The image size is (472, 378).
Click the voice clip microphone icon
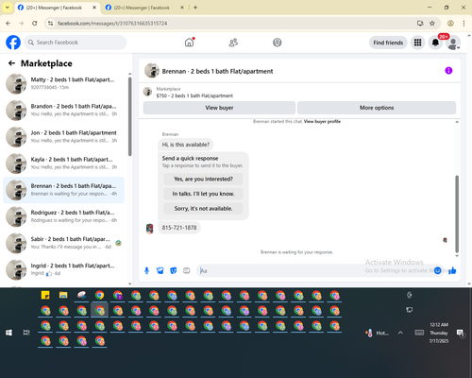pos(146,270)
